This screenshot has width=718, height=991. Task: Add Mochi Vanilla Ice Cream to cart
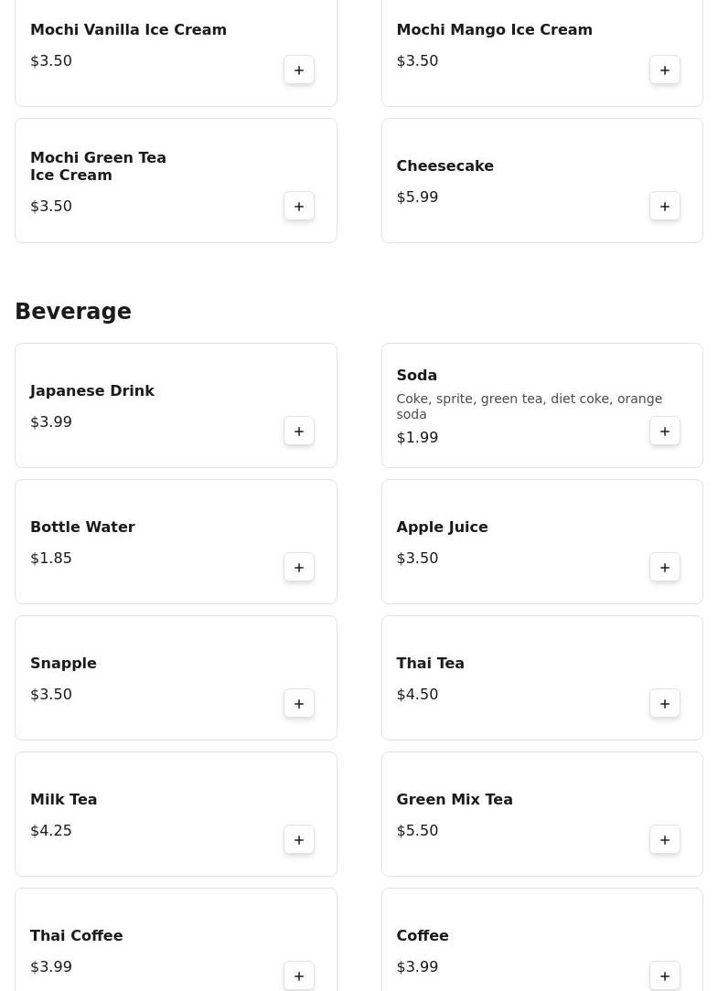tap(298, 70)
